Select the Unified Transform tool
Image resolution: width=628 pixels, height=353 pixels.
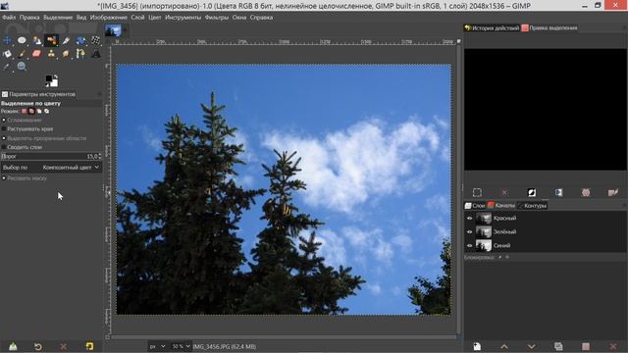click(x=80, y=40)
